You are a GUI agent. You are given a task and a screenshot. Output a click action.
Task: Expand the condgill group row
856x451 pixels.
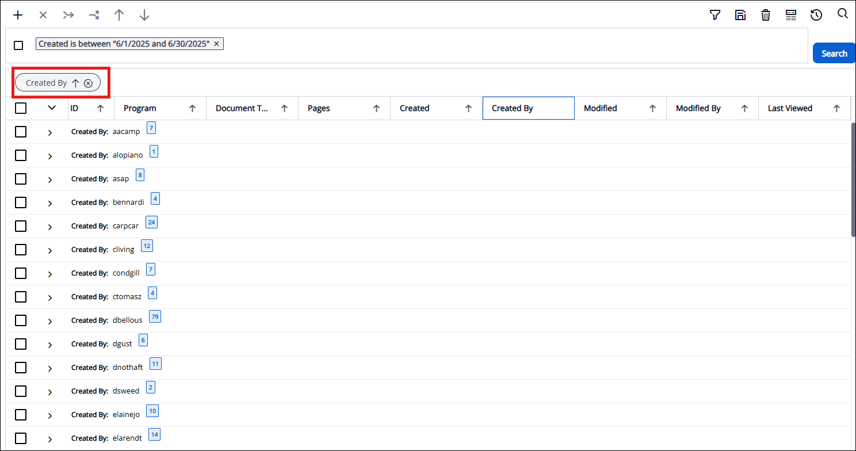click(50, 274)
